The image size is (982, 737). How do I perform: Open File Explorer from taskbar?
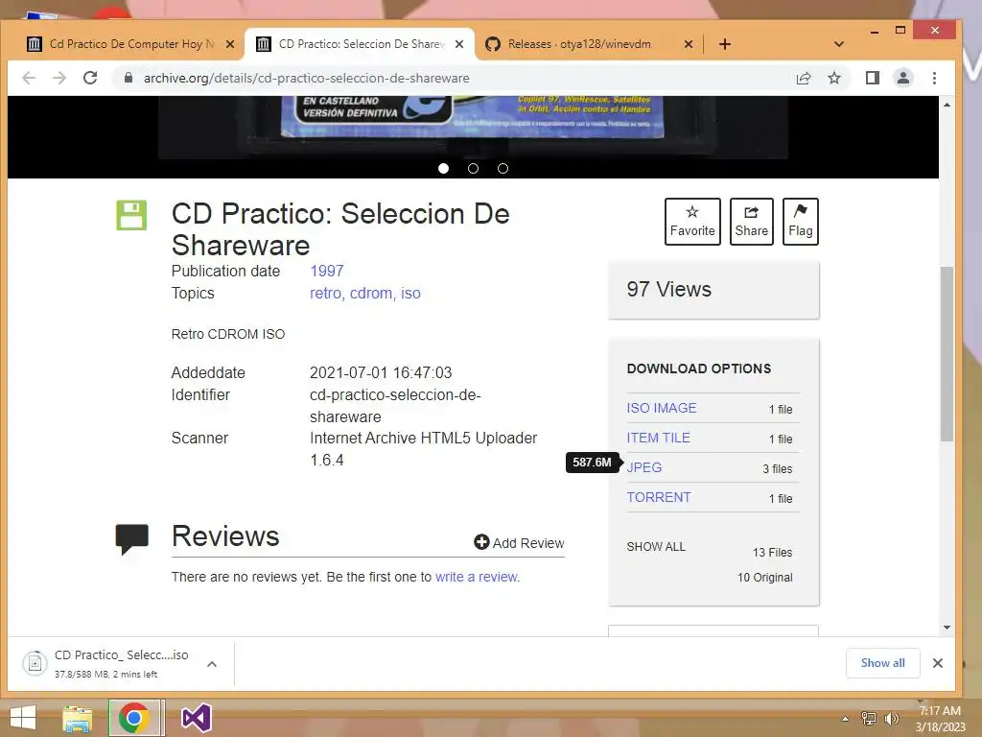tap(77, 718)
